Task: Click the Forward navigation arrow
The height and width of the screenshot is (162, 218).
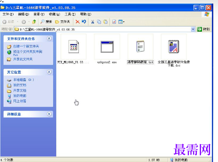Action: [x=24, y=22]
